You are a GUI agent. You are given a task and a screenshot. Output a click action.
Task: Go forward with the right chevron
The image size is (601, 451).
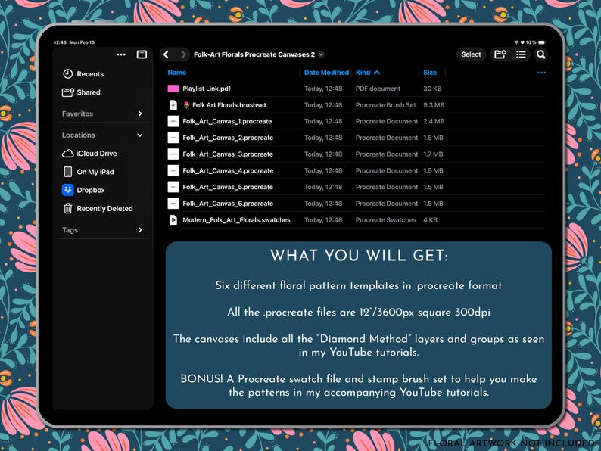(183, 54)
